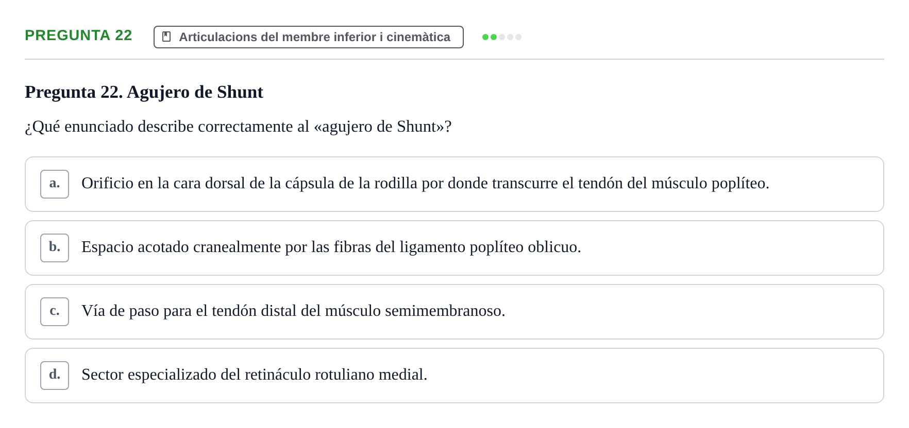Click the last gray difficulty dot

518,37
